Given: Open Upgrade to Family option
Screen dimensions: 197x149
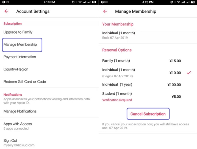Looking at the screenshot, I should (18, 32).
